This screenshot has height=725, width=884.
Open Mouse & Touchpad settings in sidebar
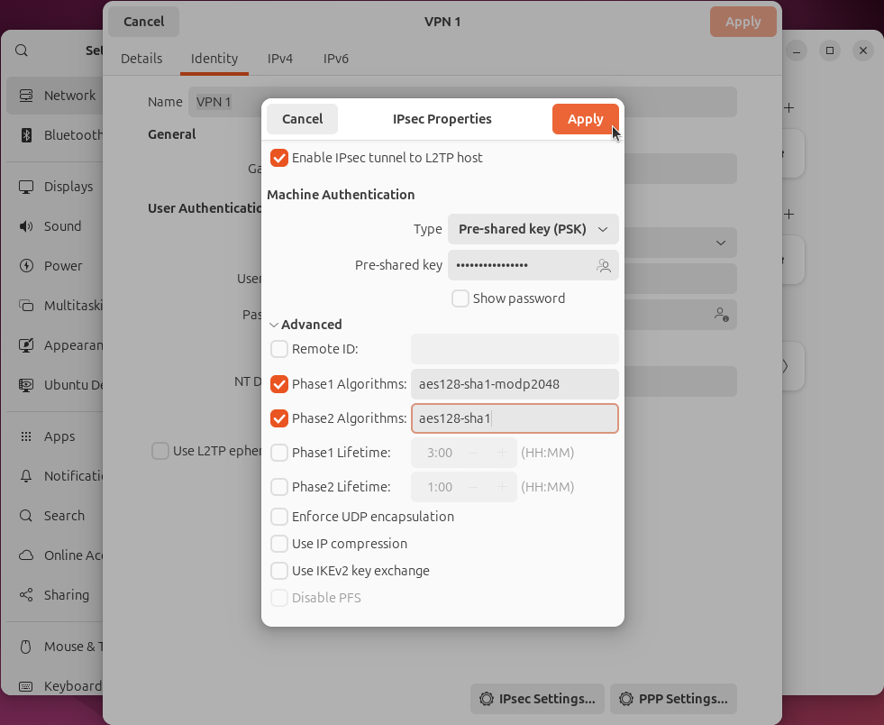point(55,647)
